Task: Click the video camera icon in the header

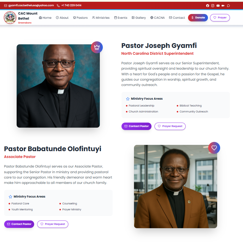Action: point(223,5)
